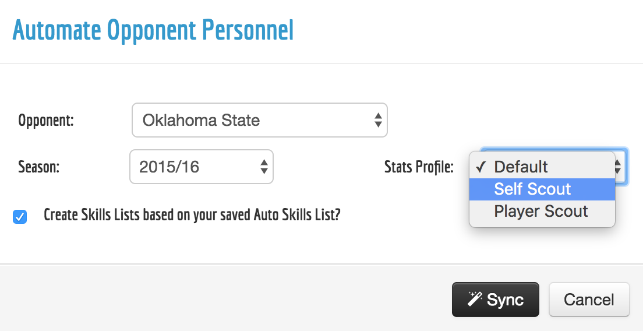Viewport: 643px width, 331px height.
Task: Select Self Scout stats profile option
Action: point(532,189)
